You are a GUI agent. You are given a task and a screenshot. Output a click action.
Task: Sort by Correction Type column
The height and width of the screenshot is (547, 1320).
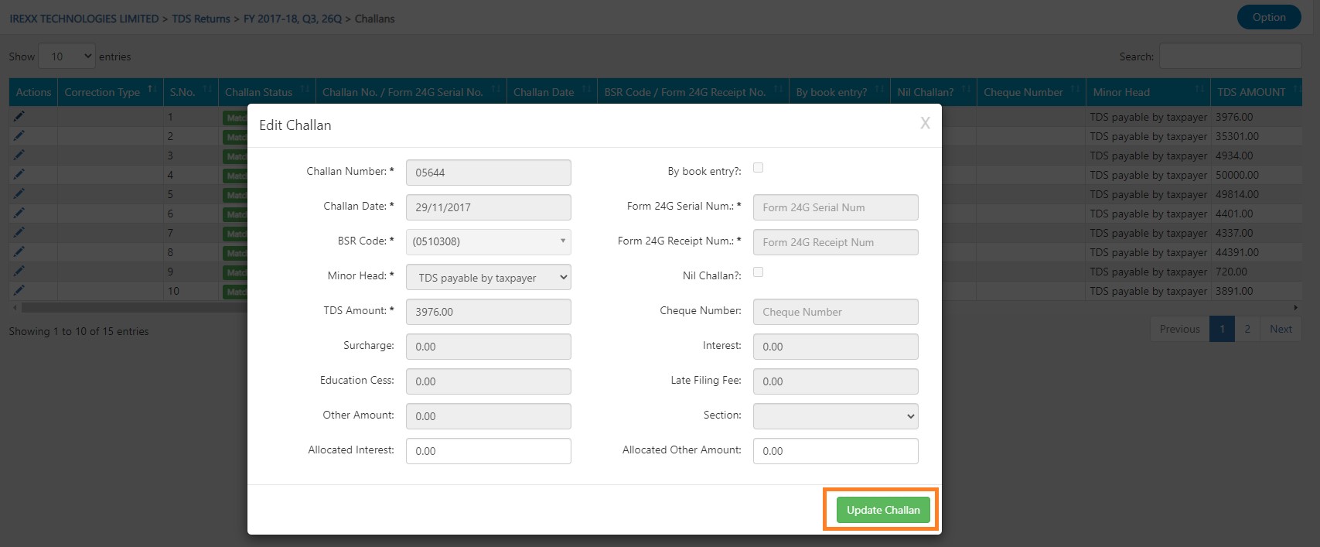pyautogui.click(x=110, y=92)
